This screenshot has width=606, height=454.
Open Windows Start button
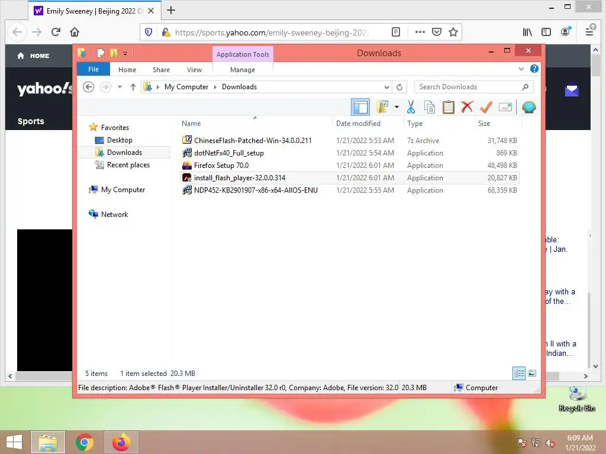pyautogui.click(x=14, y=442)
